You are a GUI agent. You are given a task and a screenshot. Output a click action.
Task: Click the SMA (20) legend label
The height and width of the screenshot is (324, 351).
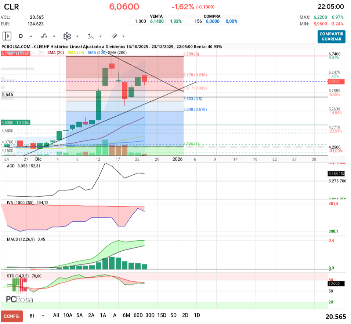55,52
